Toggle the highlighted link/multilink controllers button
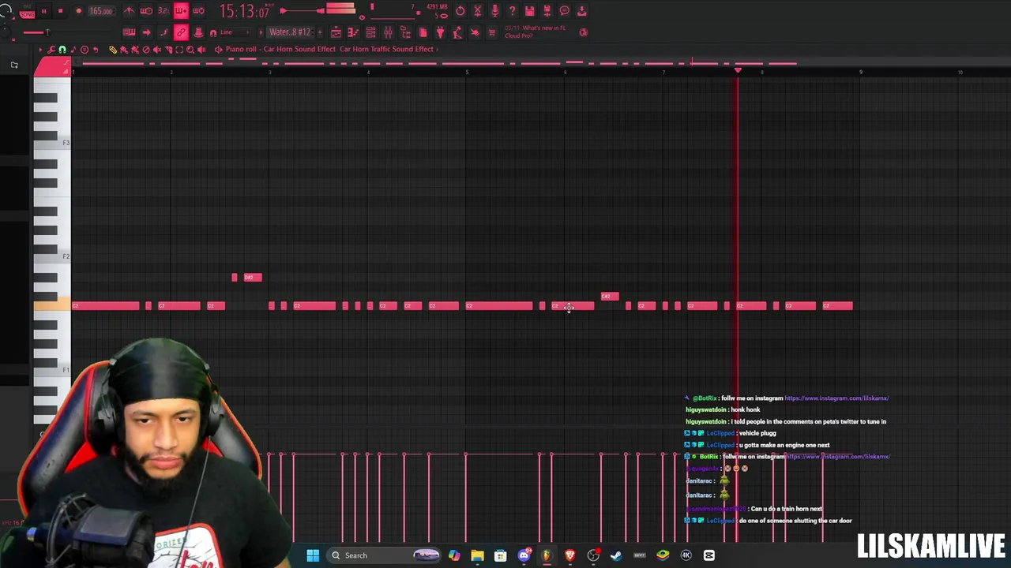Image resolution: width=1011 pixels, height=568 pixels. pos(181,32)
